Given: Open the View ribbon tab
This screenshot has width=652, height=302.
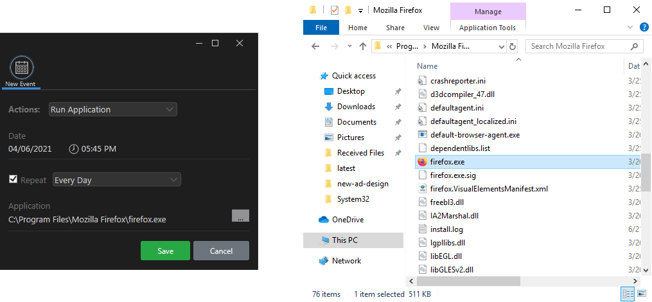Looking at the screenshot, I should (x=431, y=28).
